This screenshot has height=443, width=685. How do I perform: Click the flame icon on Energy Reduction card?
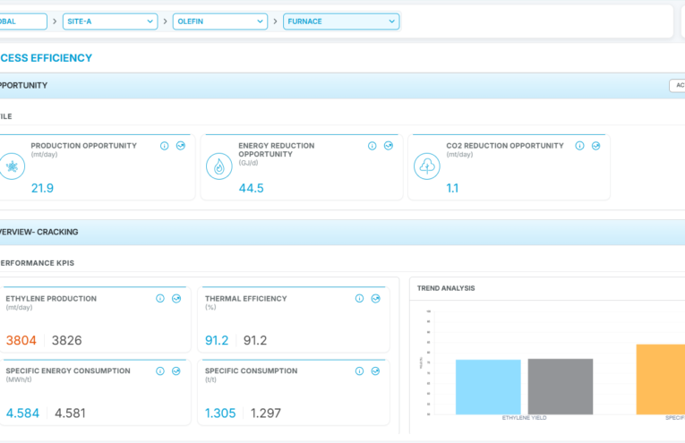pos(218,166)
